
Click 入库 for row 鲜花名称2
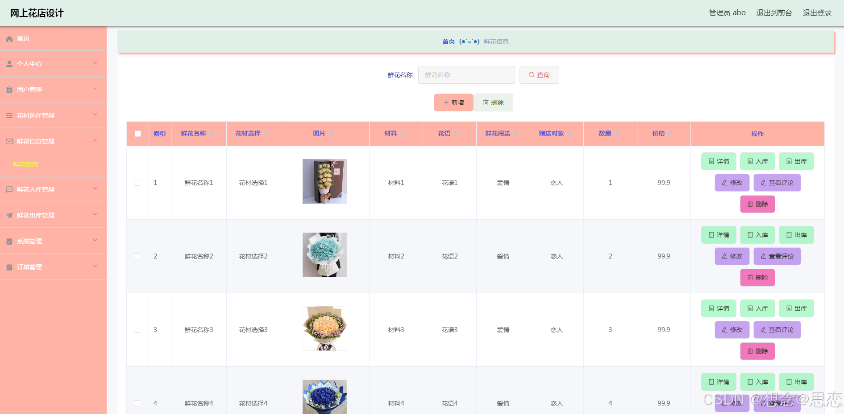click(757, 235)
